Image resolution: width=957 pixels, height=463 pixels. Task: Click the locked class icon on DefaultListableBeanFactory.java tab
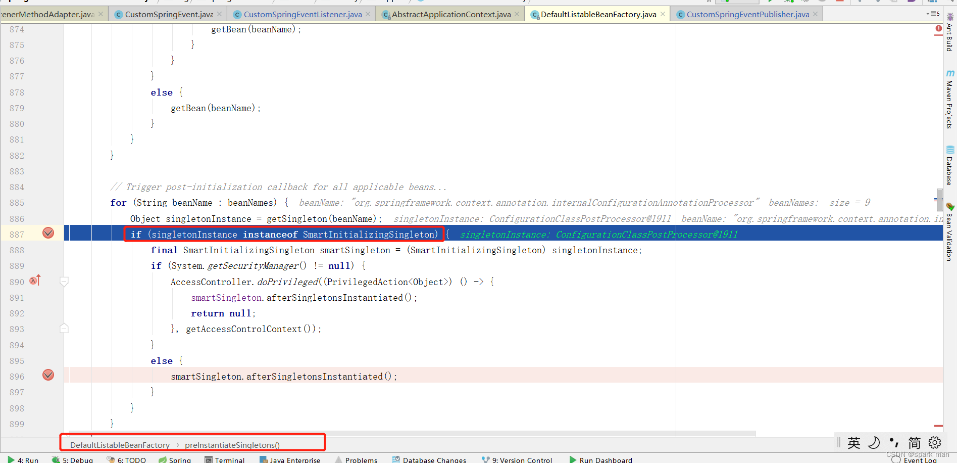click(x=535, y=15)
